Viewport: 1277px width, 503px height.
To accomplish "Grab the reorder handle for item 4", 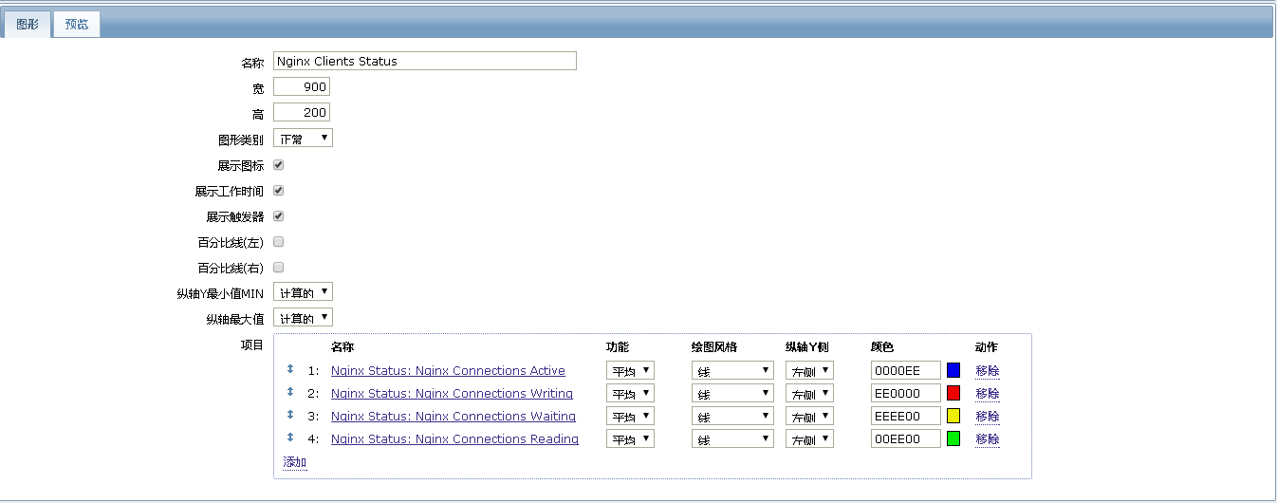I will [290, 438].
